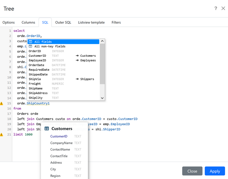Select OrderID INTEGER suggestion
Image resolution: width=228 pixels, height=179 pixels.
(x=63, y=51)
